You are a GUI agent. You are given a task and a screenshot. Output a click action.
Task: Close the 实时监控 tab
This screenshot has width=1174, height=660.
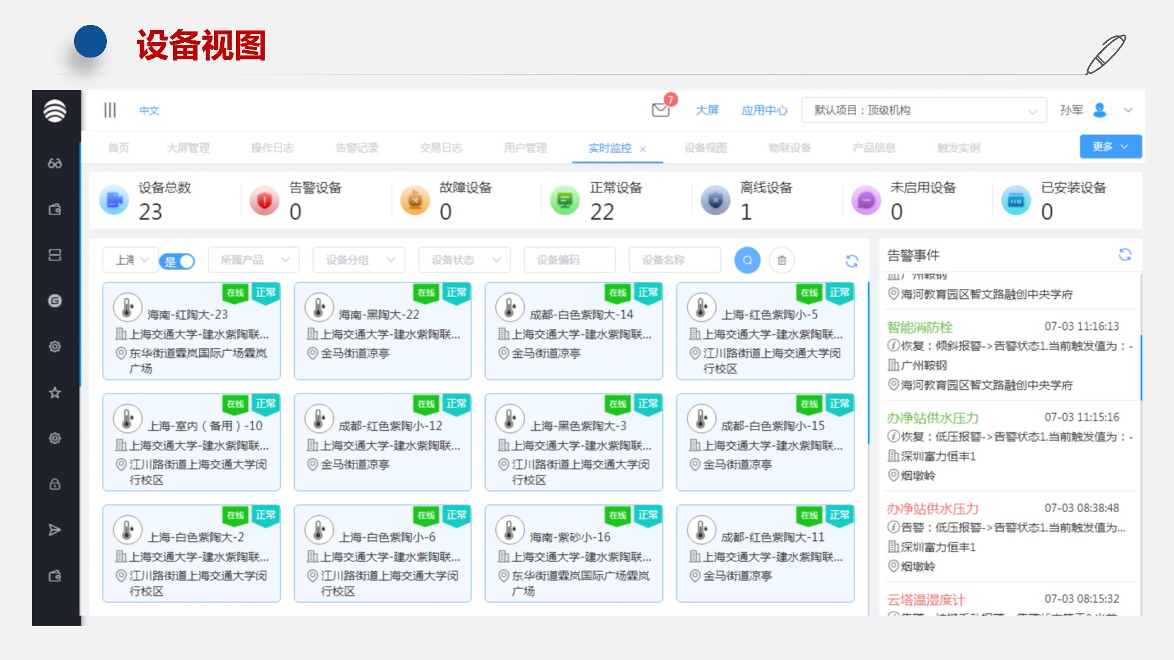(x=643, y=149)
